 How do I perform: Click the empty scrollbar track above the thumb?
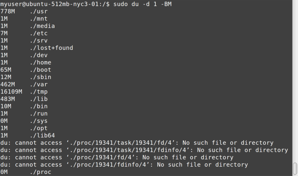click(295, 81)
